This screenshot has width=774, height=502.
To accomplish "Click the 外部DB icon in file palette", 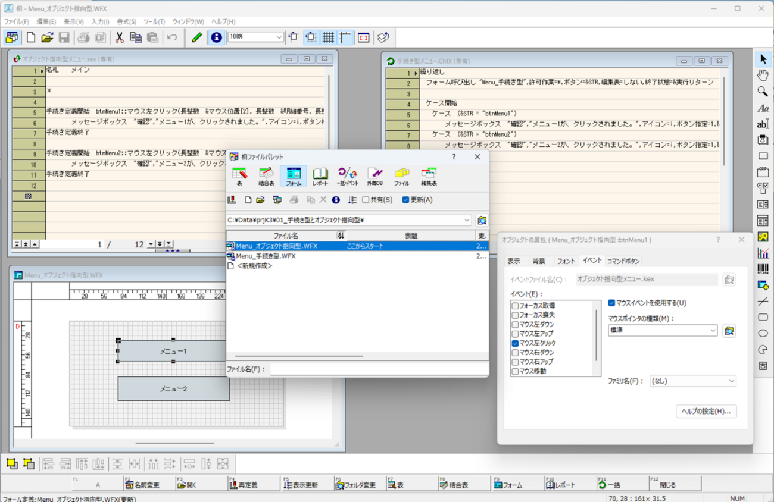I will (x=374, y=176).
